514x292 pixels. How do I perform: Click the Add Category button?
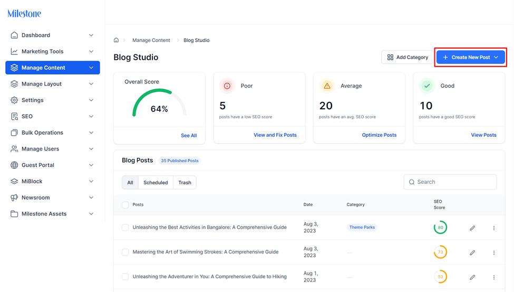(x=408, y=57)
